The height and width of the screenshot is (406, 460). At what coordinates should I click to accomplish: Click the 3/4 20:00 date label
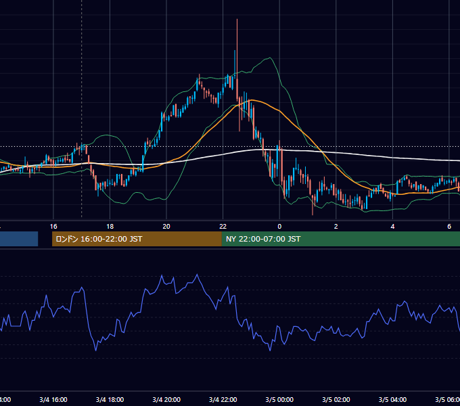[166, 399]
